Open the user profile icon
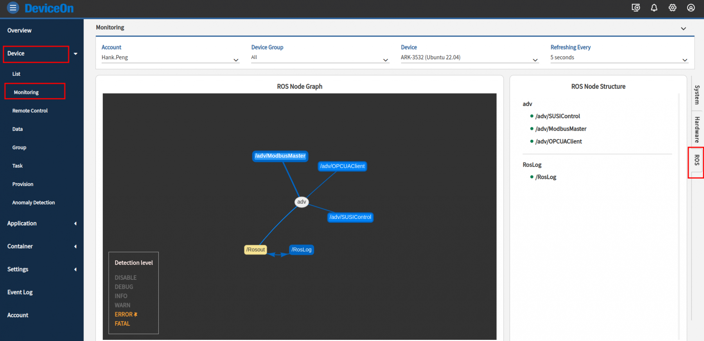This screenshot has width=704, height=341. pos(691,8)
